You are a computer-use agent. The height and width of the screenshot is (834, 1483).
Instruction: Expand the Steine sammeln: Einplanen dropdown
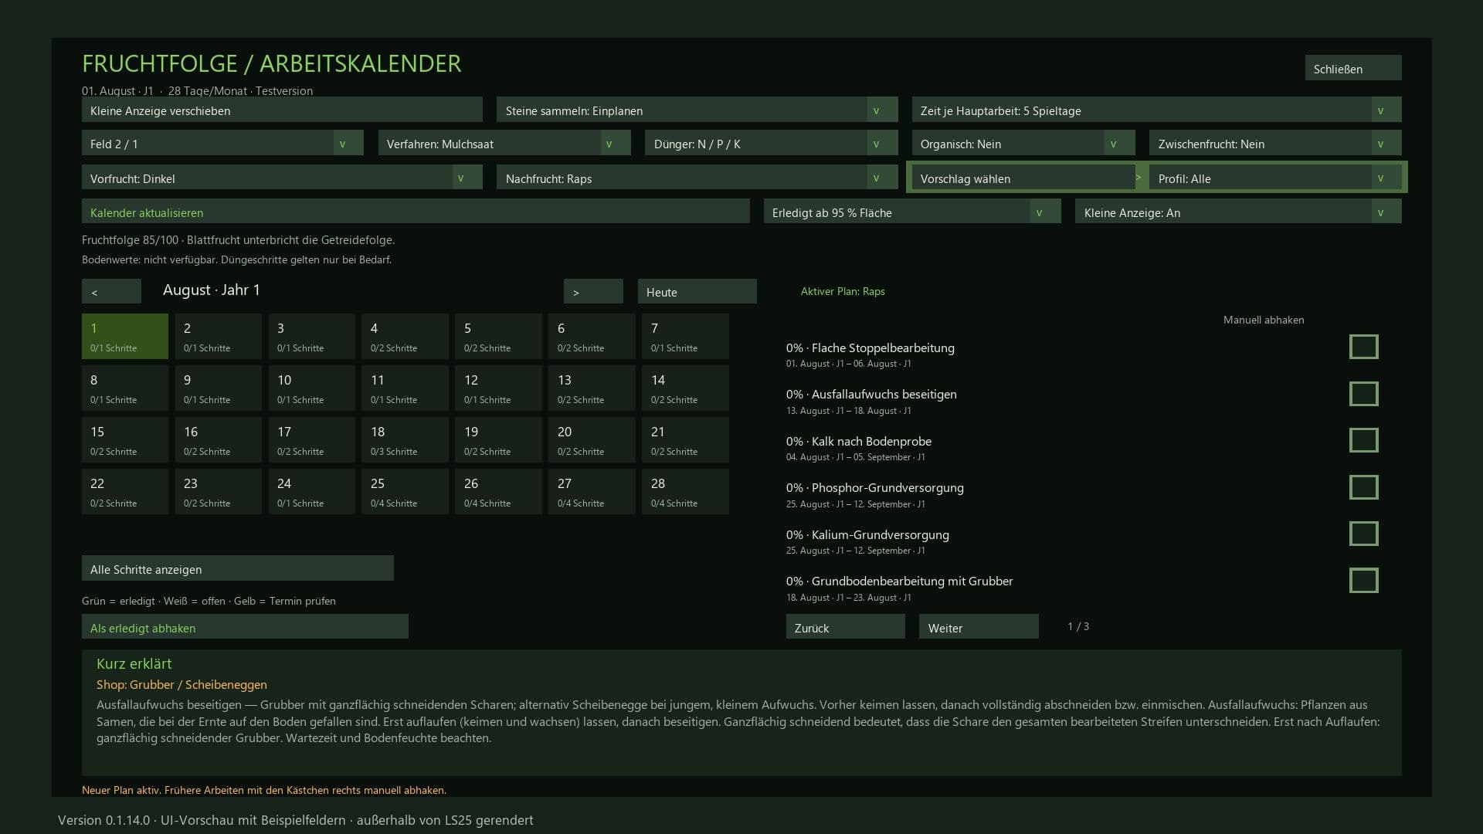(697, 110)
